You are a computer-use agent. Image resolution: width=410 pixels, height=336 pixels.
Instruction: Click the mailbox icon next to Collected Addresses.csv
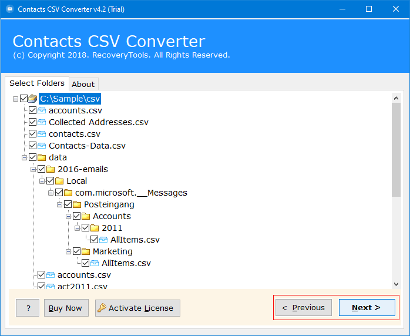(x=42, y=122)
